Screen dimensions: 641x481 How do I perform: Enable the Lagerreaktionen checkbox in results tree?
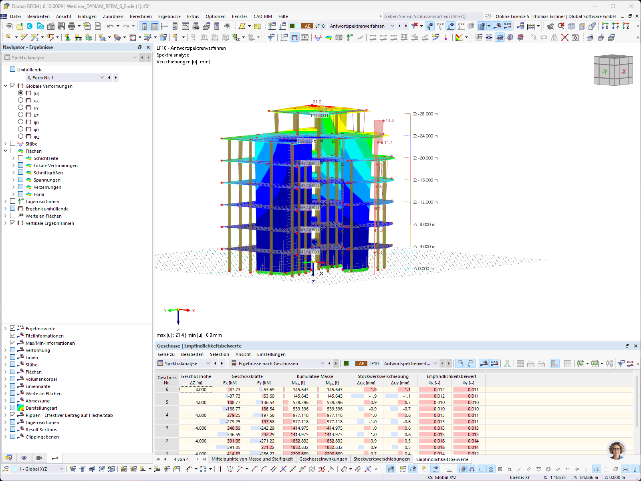coord(12,201)
